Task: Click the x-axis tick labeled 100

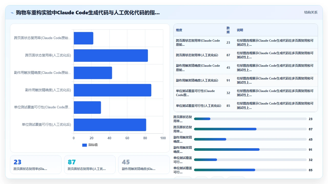Action: pos(163,138)
